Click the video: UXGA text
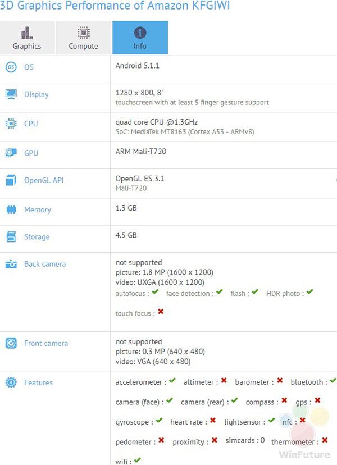This screenshot has width=337, height=465. tap(160, 282)
